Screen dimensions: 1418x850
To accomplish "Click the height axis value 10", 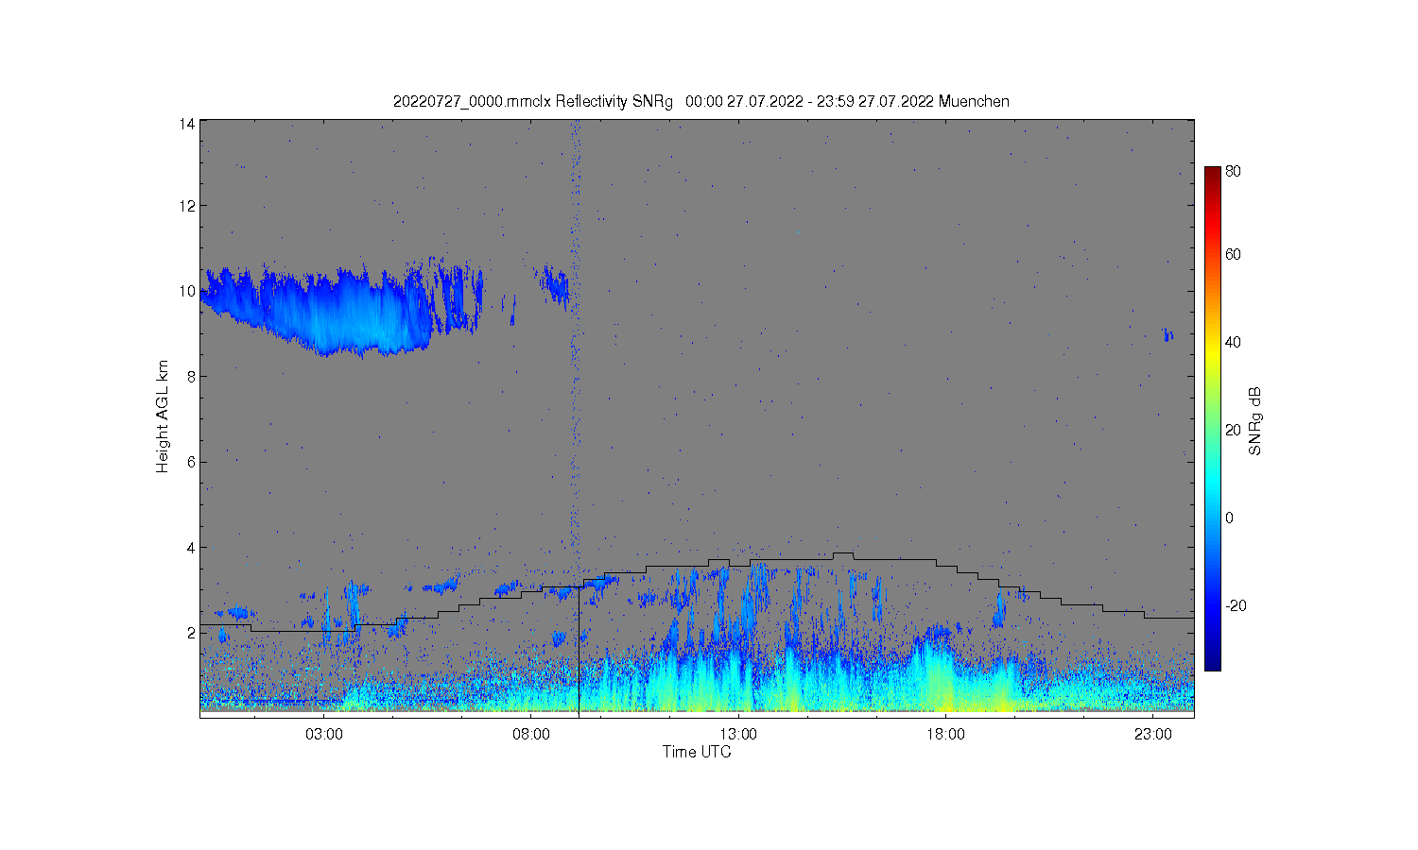I will 188,291.
